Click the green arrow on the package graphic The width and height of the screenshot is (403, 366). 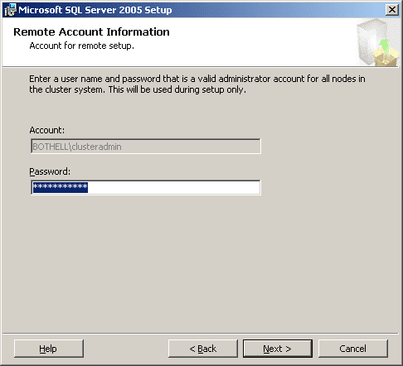click(x=385, y=46)
